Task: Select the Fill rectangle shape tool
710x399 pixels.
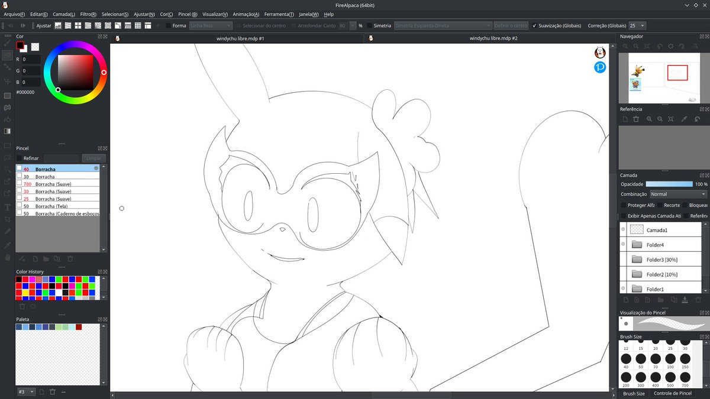Action: tap(8, 95)
